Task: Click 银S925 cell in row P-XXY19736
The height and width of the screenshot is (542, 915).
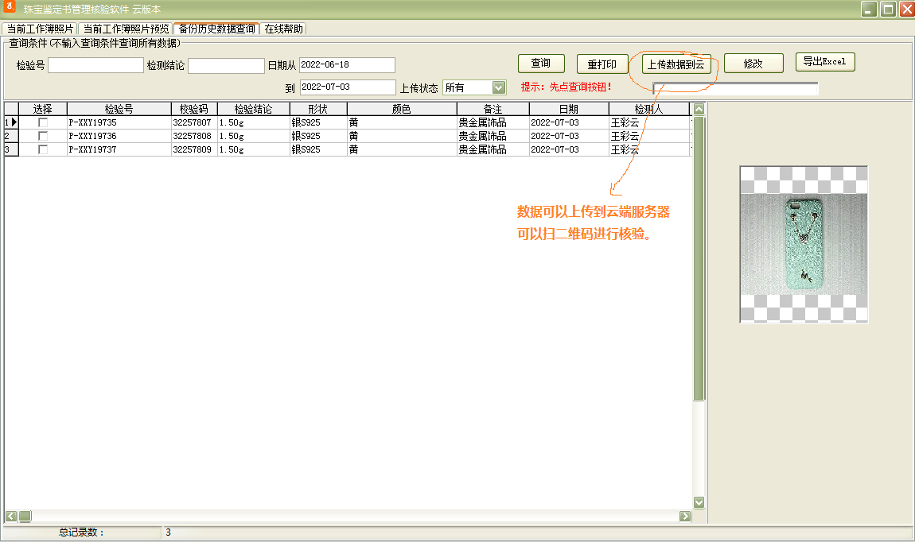Action: point(318,136)
